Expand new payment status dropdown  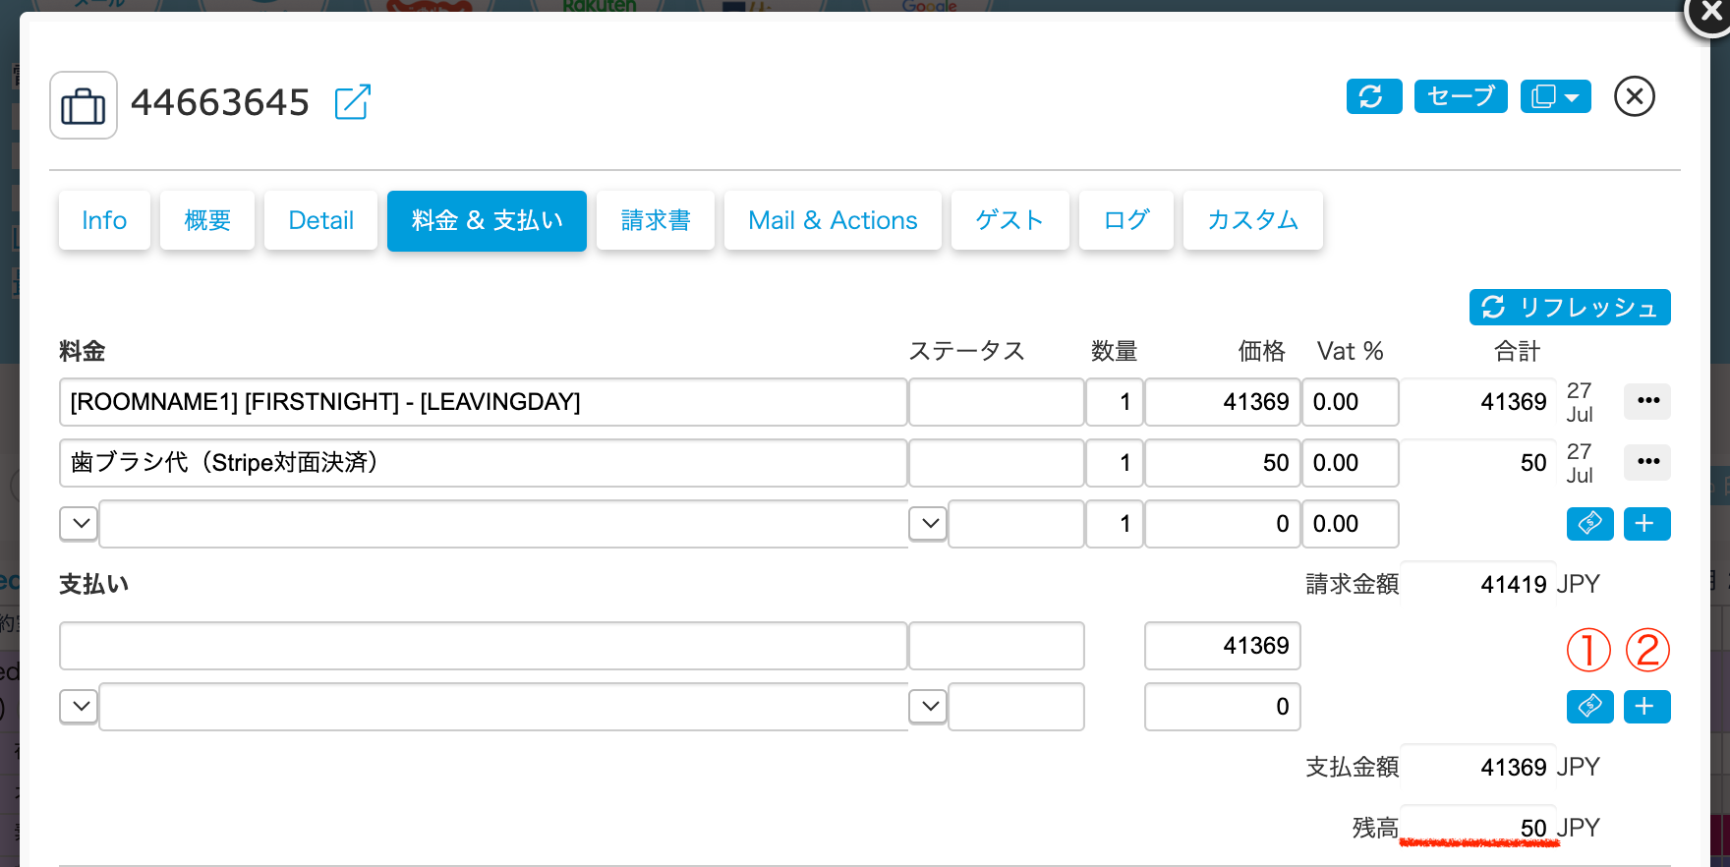[929, 707]
